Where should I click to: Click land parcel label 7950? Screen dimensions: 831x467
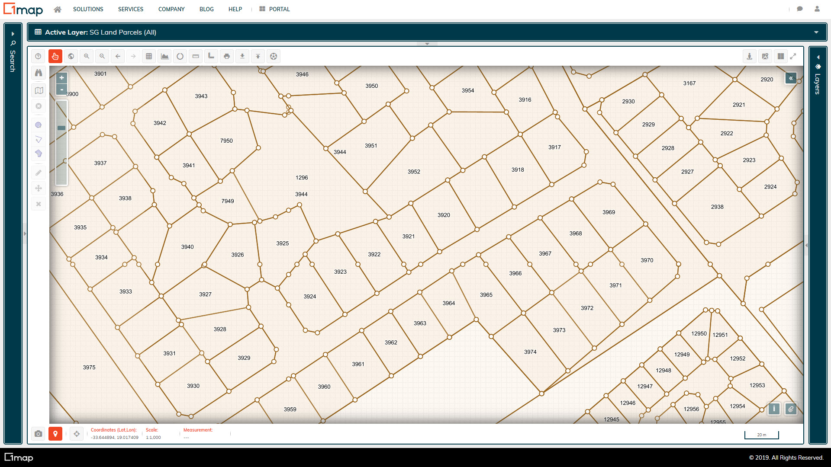pos(226,141)
